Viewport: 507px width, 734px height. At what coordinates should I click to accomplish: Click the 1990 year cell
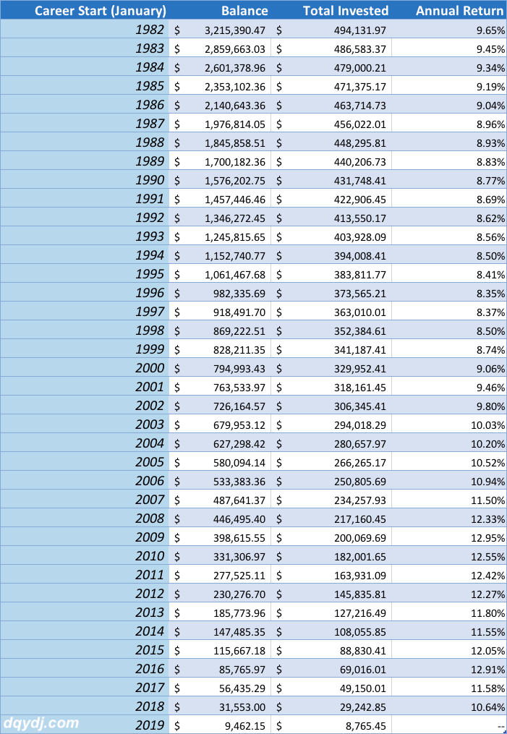tap(85, 180)
